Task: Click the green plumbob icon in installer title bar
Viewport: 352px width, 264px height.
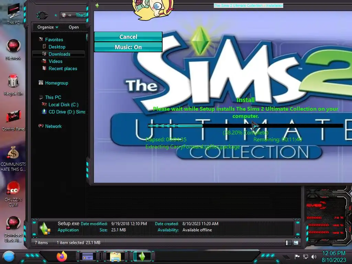Action: [x=97, y=5]
